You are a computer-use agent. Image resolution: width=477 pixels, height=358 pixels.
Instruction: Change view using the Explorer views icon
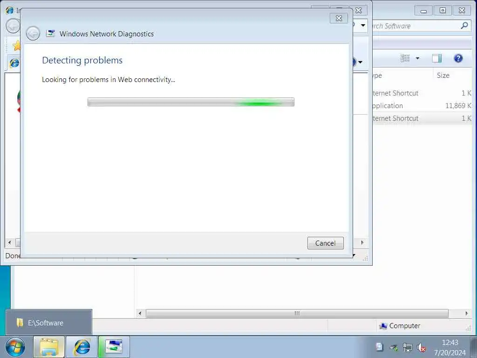click(405, 58)
